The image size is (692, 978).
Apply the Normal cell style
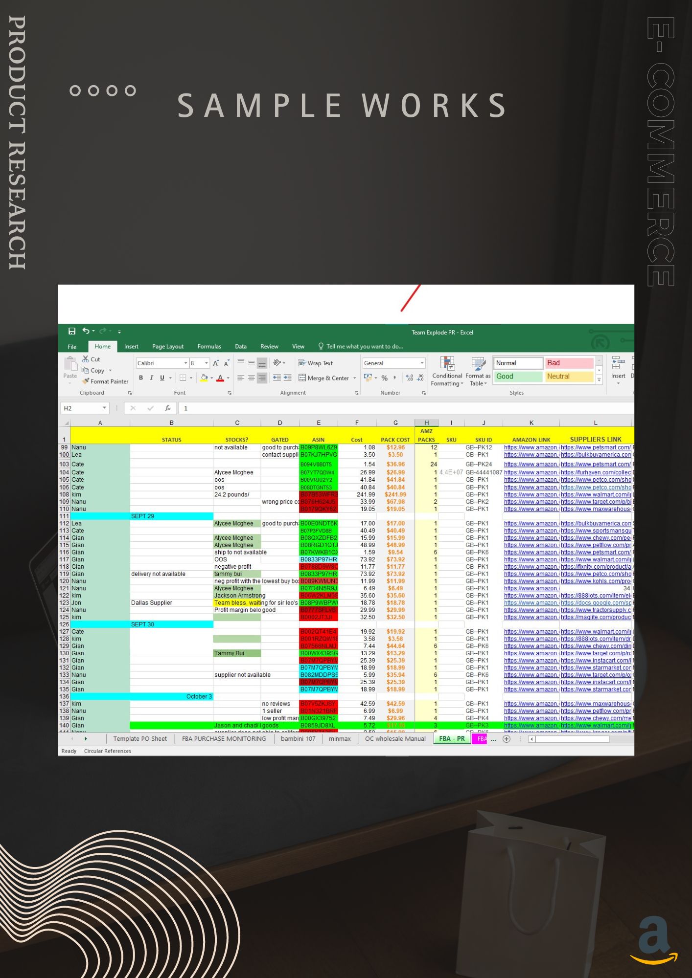pyautogui.click(x=518, y=363)
